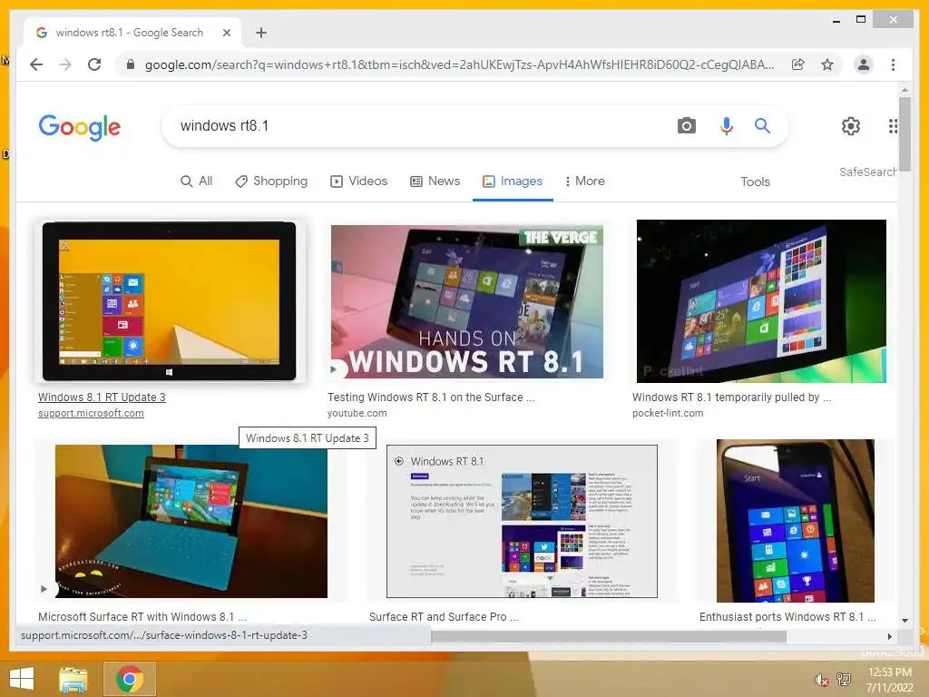The height and width of the screenshot is (697, 929).
Task: Open The Verge Hands On thumbnail
Action: click(x=467, y=301)
